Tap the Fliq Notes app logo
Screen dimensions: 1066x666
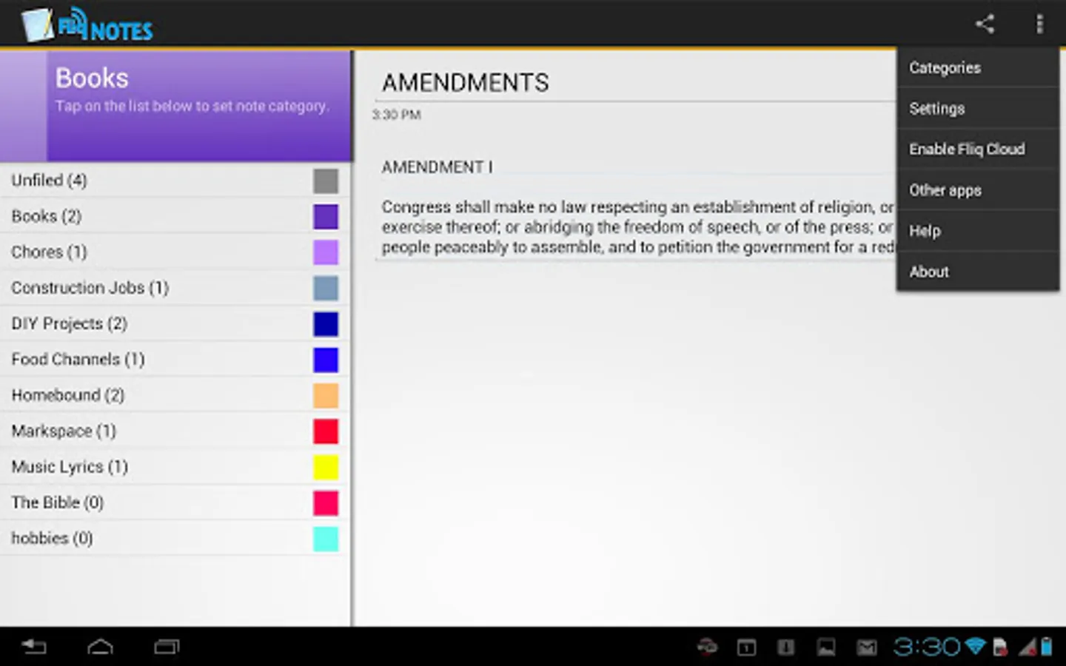[87, 25]
